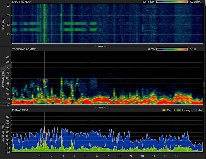The image size is (206, 159).
Task: Click the orange frequency marker line in Planar View
Action: (x=44, y=132)
